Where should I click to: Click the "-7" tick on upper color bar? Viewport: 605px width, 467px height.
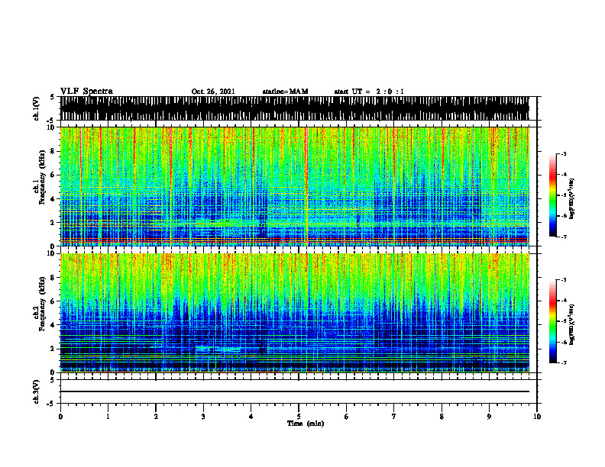[x=564, y=237]
